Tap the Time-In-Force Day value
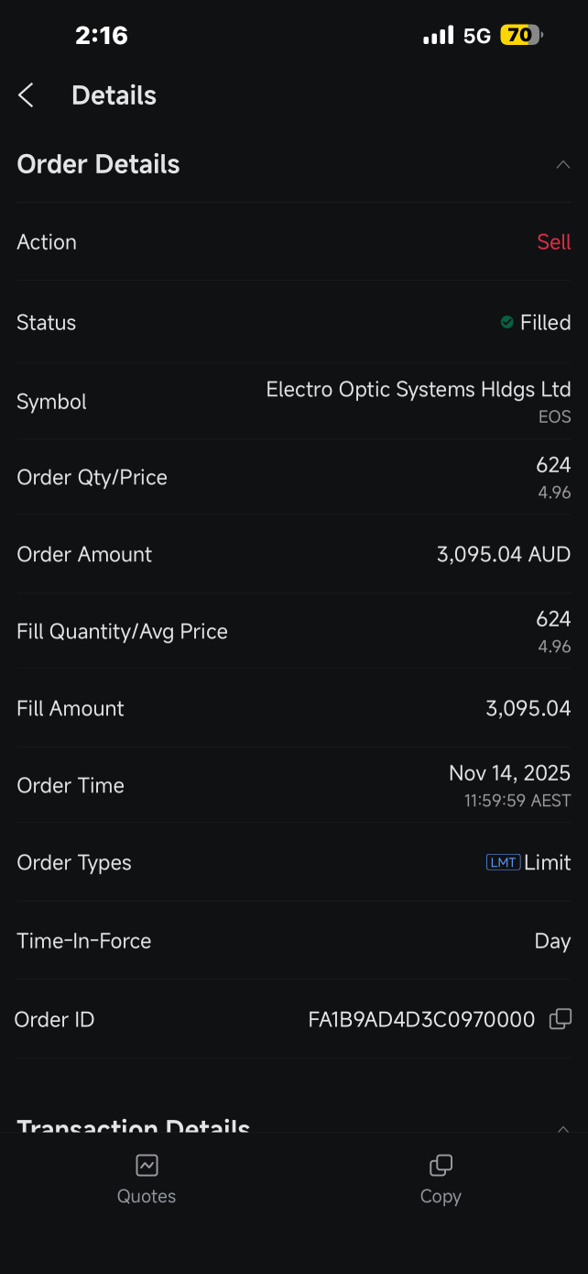Image resolution: width=588 pixels, height=1274 pixels. tap(553, 941)
